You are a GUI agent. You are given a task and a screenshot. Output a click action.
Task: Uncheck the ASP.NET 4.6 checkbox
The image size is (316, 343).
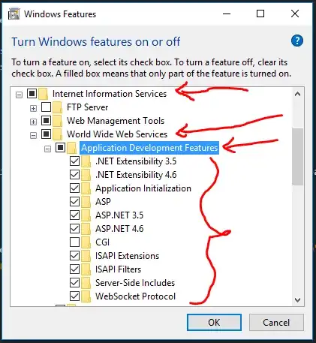74,229
